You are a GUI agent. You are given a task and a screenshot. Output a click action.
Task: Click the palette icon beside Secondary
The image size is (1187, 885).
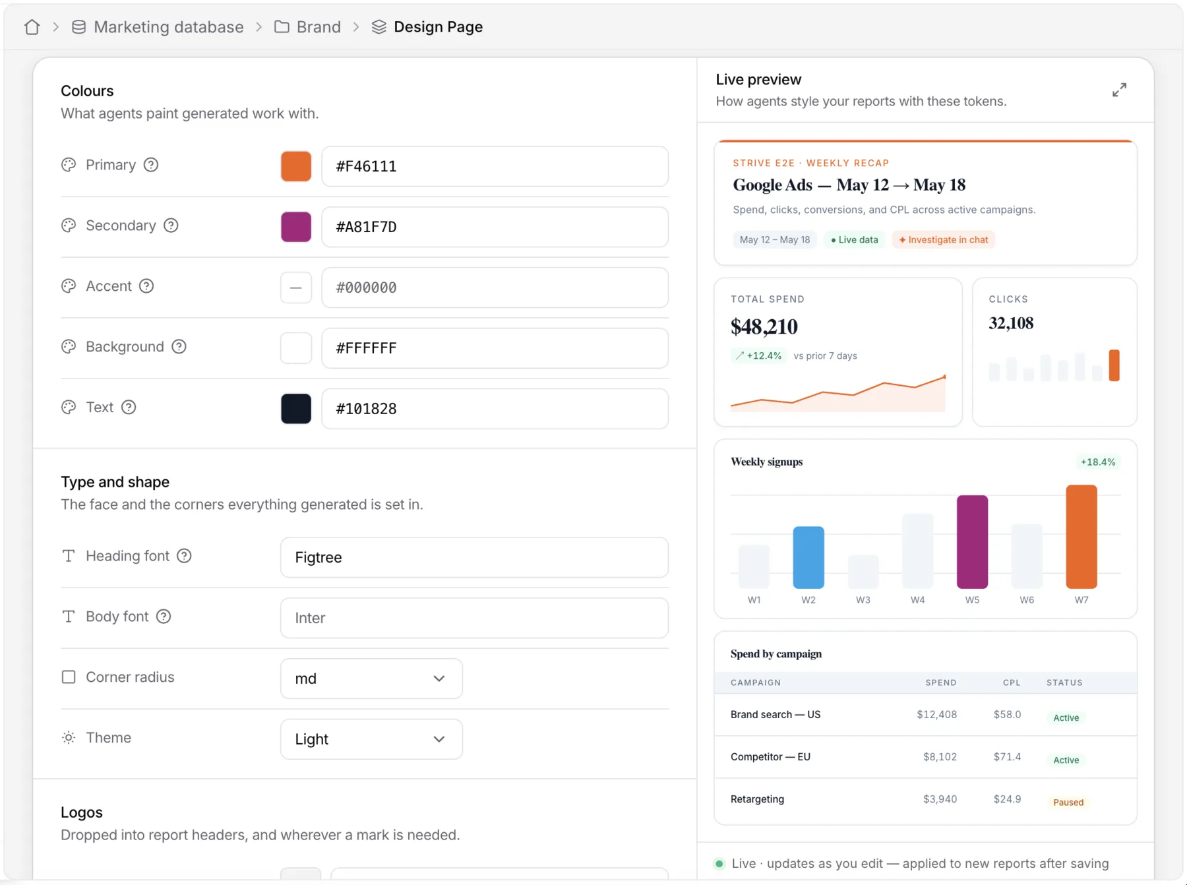(69, 226)
